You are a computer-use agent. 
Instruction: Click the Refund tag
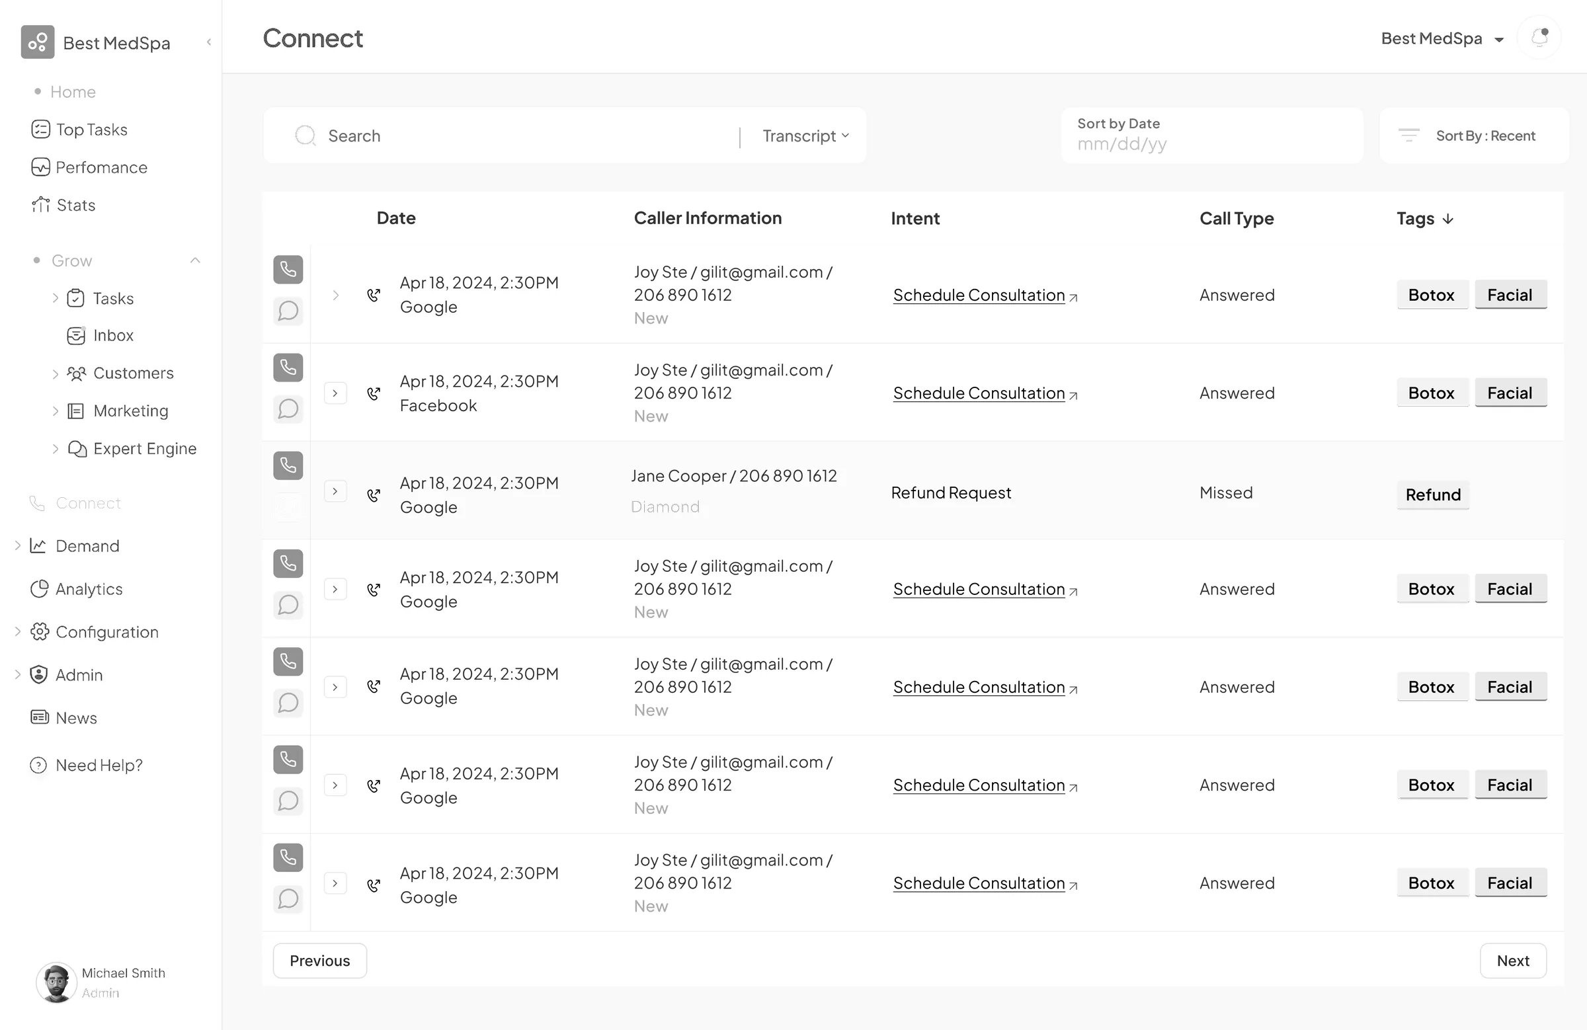click(x=1433, y=495)
